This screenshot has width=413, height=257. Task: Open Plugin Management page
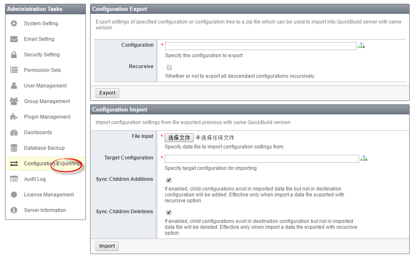(x=47, y=117)
